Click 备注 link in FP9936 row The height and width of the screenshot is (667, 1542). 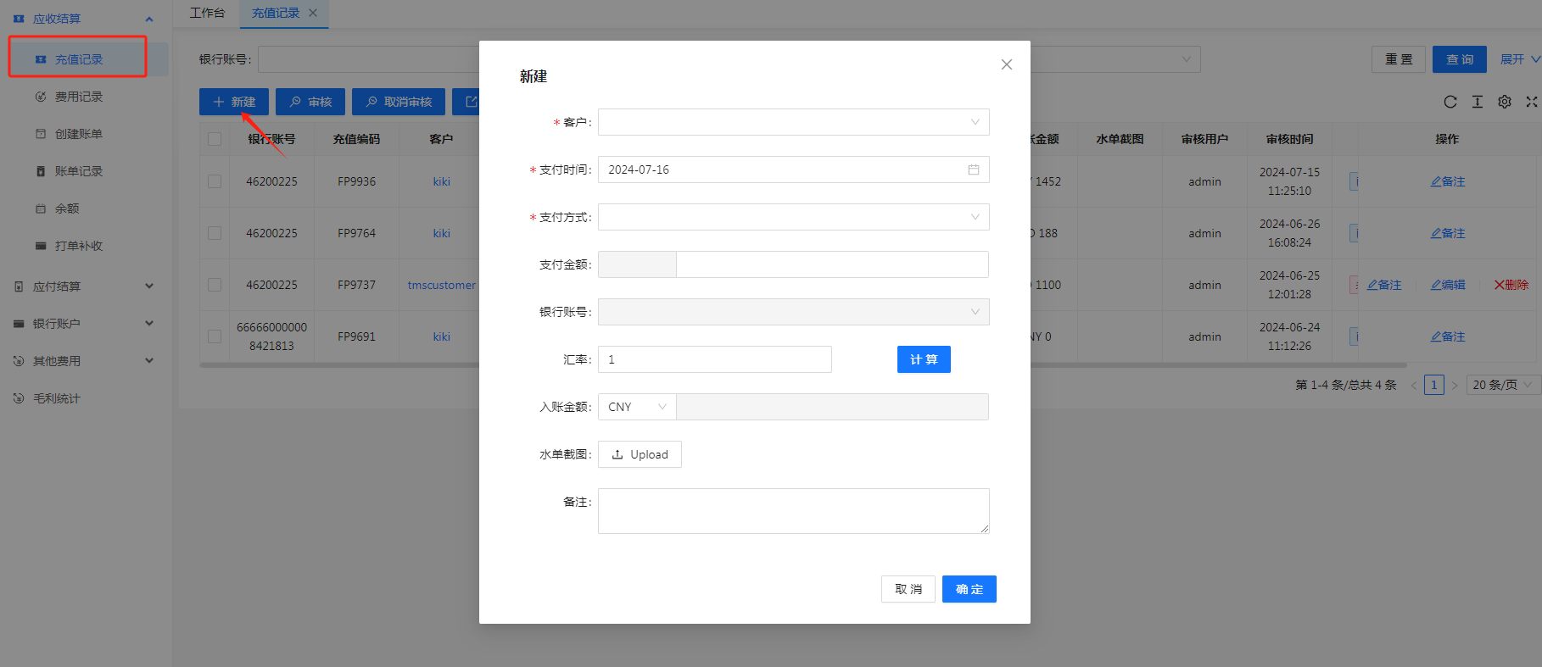point(1448,181)
